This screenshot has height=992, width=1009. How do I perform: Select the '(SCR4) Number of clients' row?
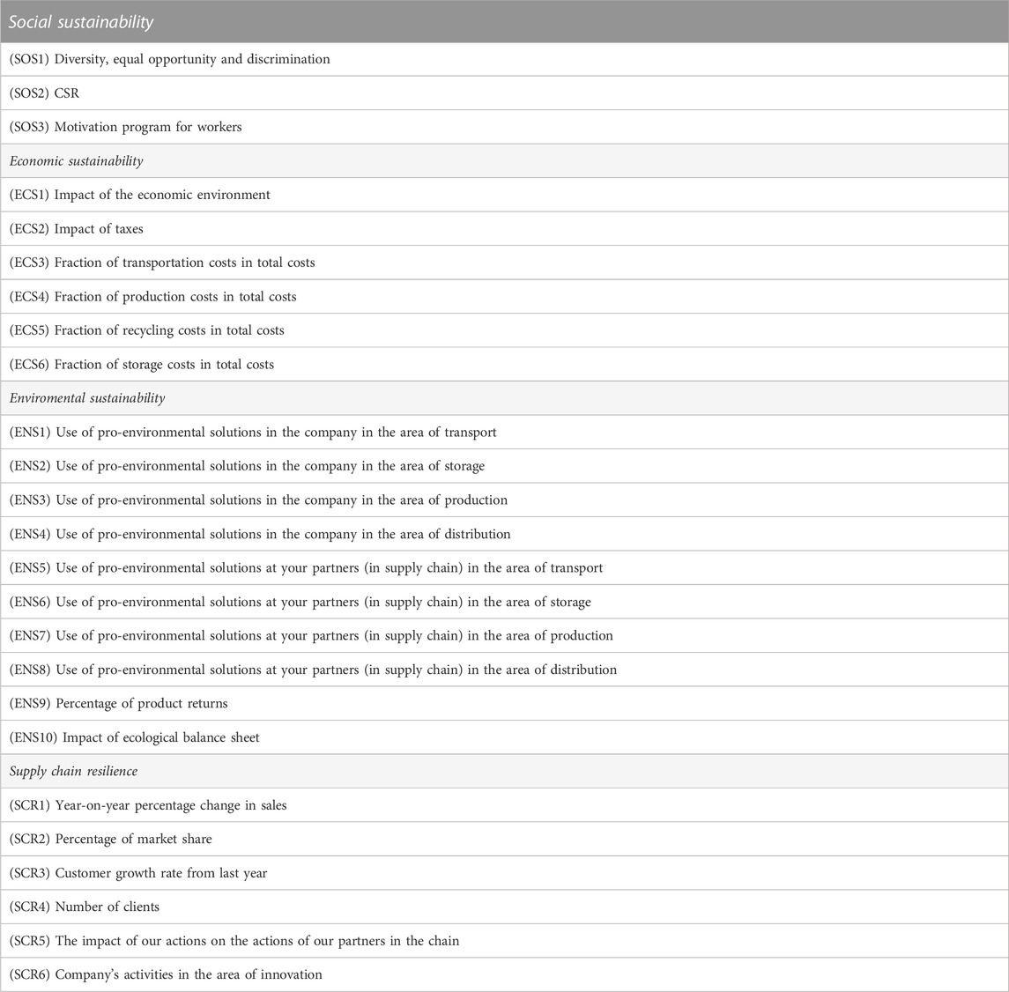[504, 907]
